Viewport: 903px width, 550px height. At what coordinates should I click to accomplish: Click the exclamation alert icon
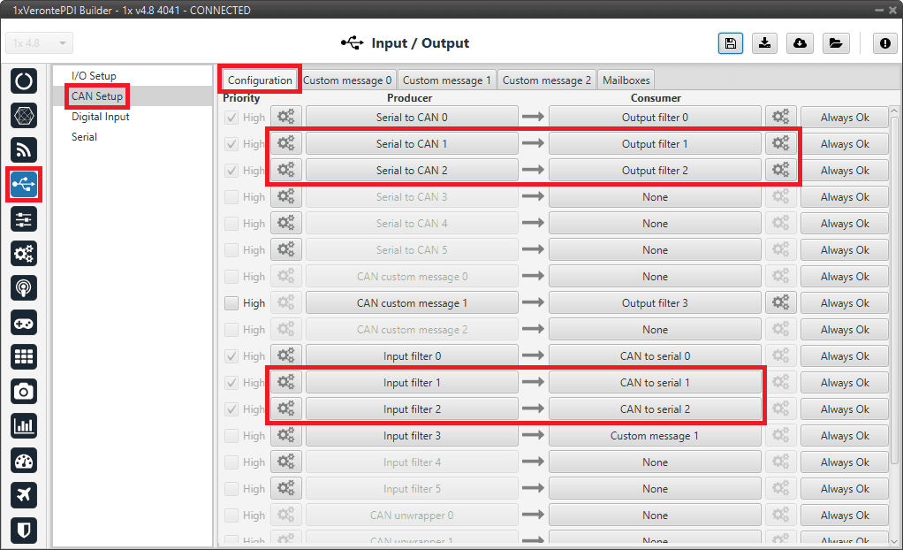(884, 43)
